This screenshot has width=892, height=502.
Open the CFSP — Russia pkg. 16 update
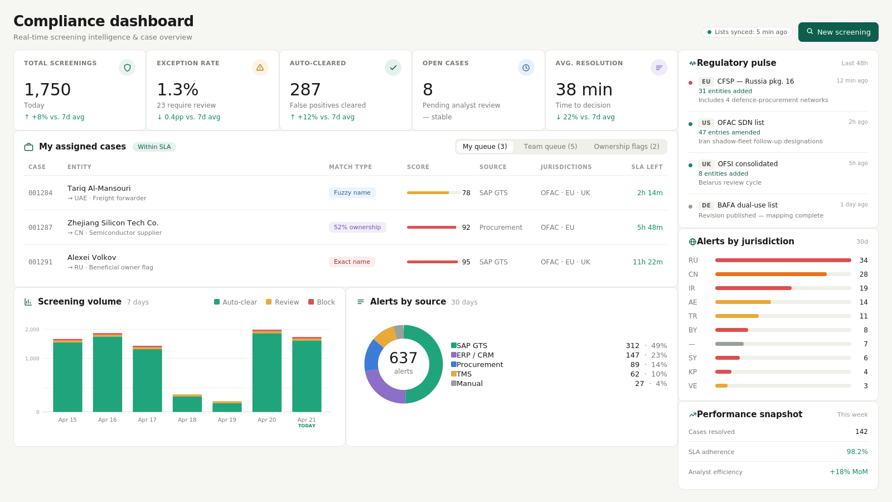778,90
